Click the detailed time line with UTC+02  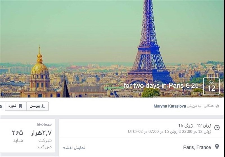tap(170, 132)
